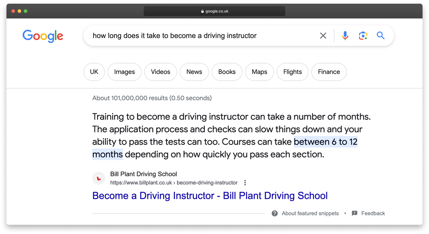Click the featured snippets question mark icon
Viewport: 429px width, 234px height.
(x=275, y=213)
